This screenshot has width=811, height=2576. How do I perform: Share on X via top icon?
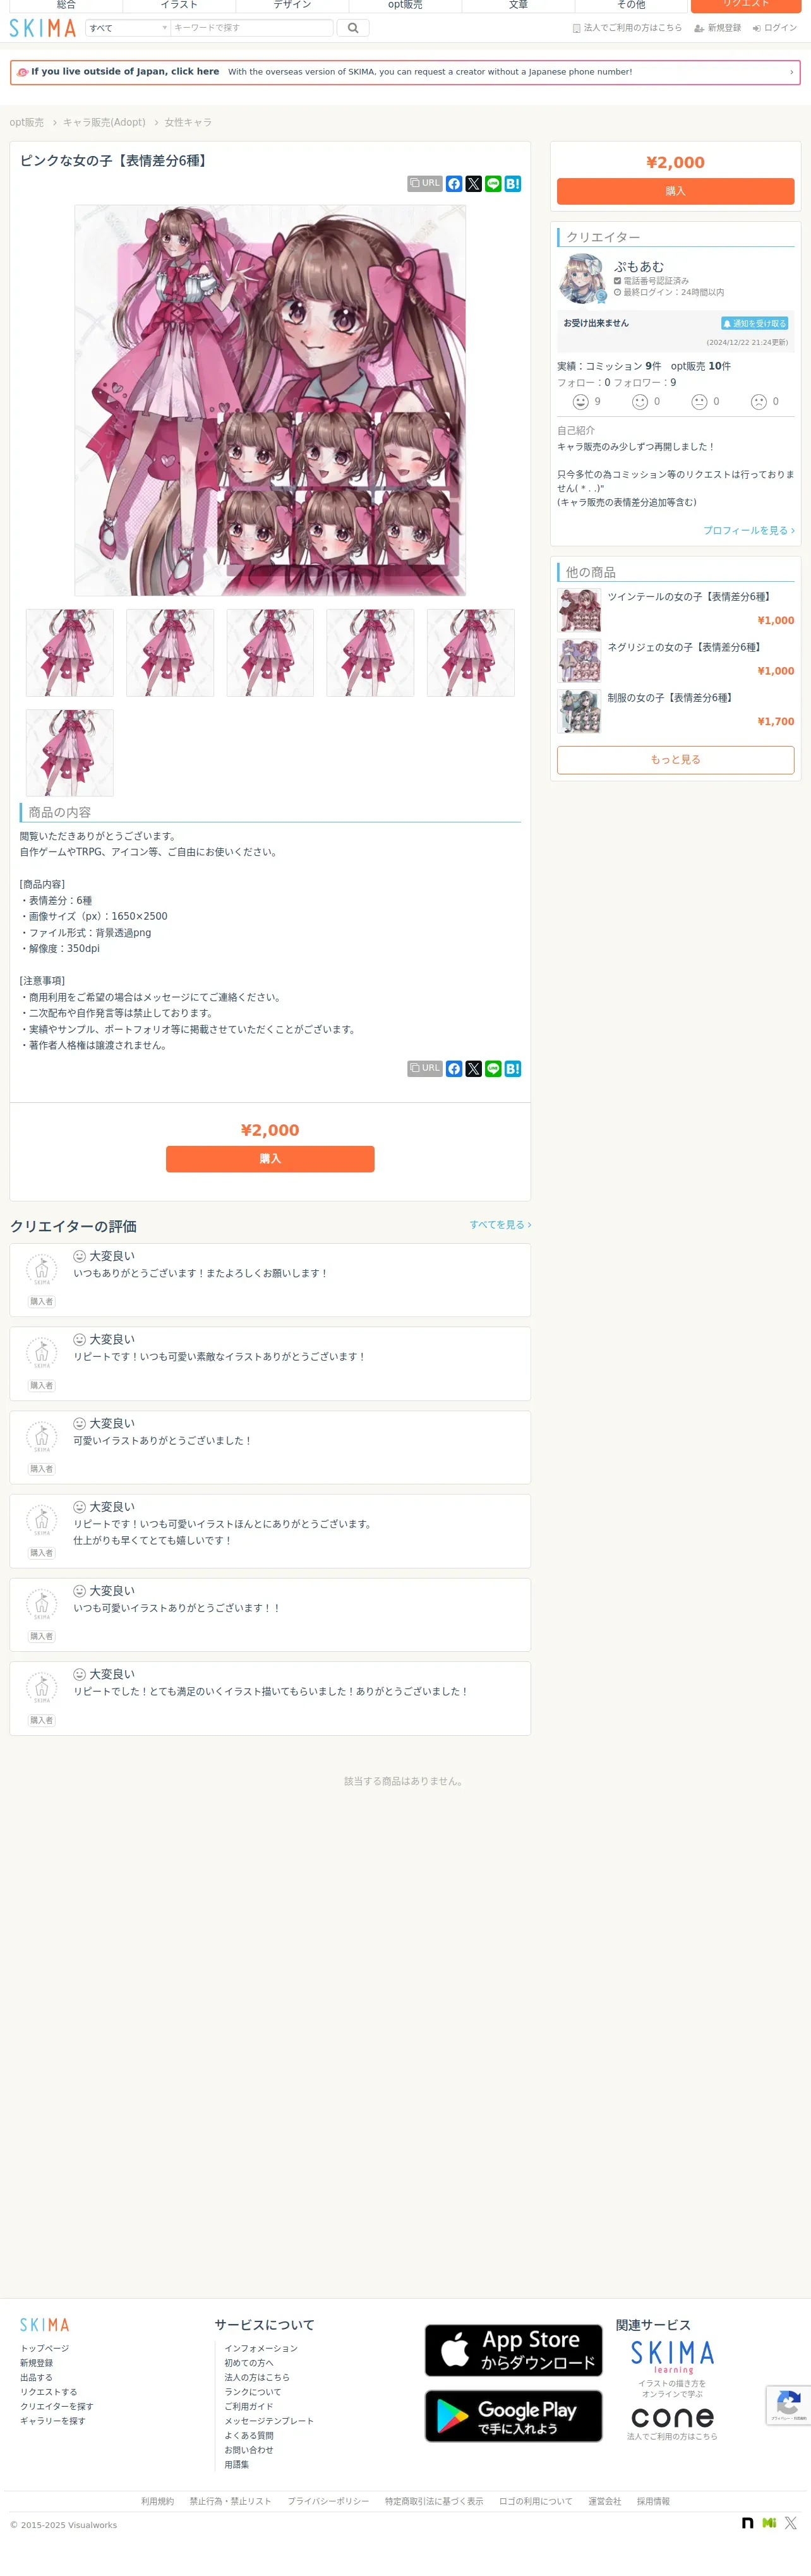tap(474, 184)
